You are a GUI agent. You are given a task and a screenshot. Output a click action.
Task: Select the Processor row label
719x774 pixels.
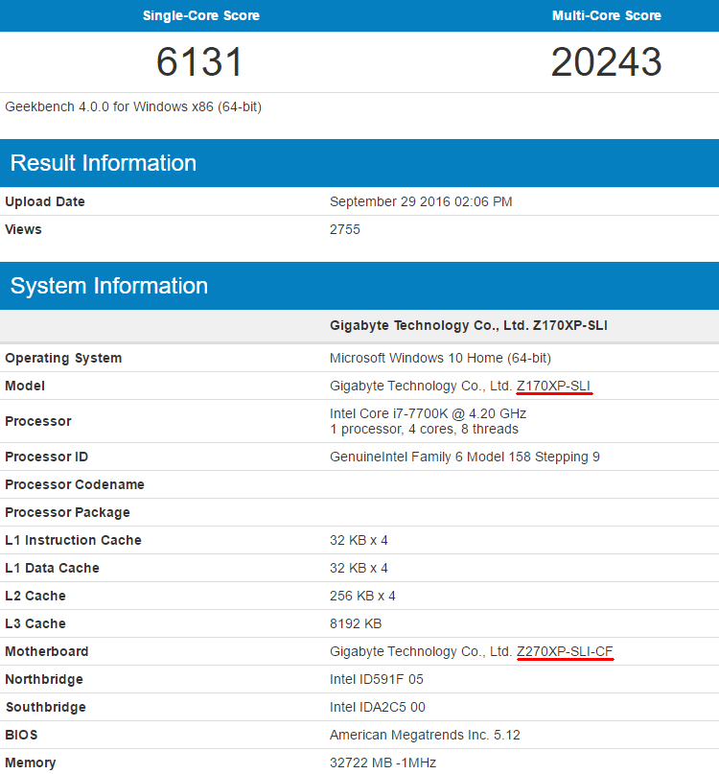38,421
